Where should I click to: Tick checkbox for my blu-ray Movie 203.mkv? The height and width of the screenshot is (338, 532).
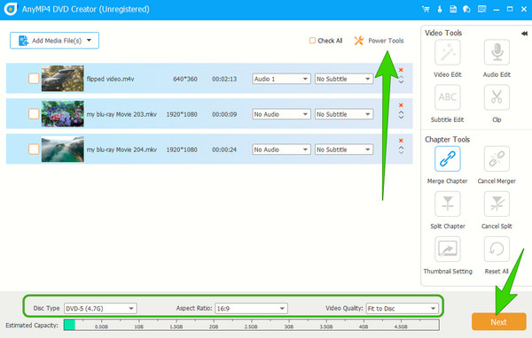pyautogui.click(x=34, y=114)
